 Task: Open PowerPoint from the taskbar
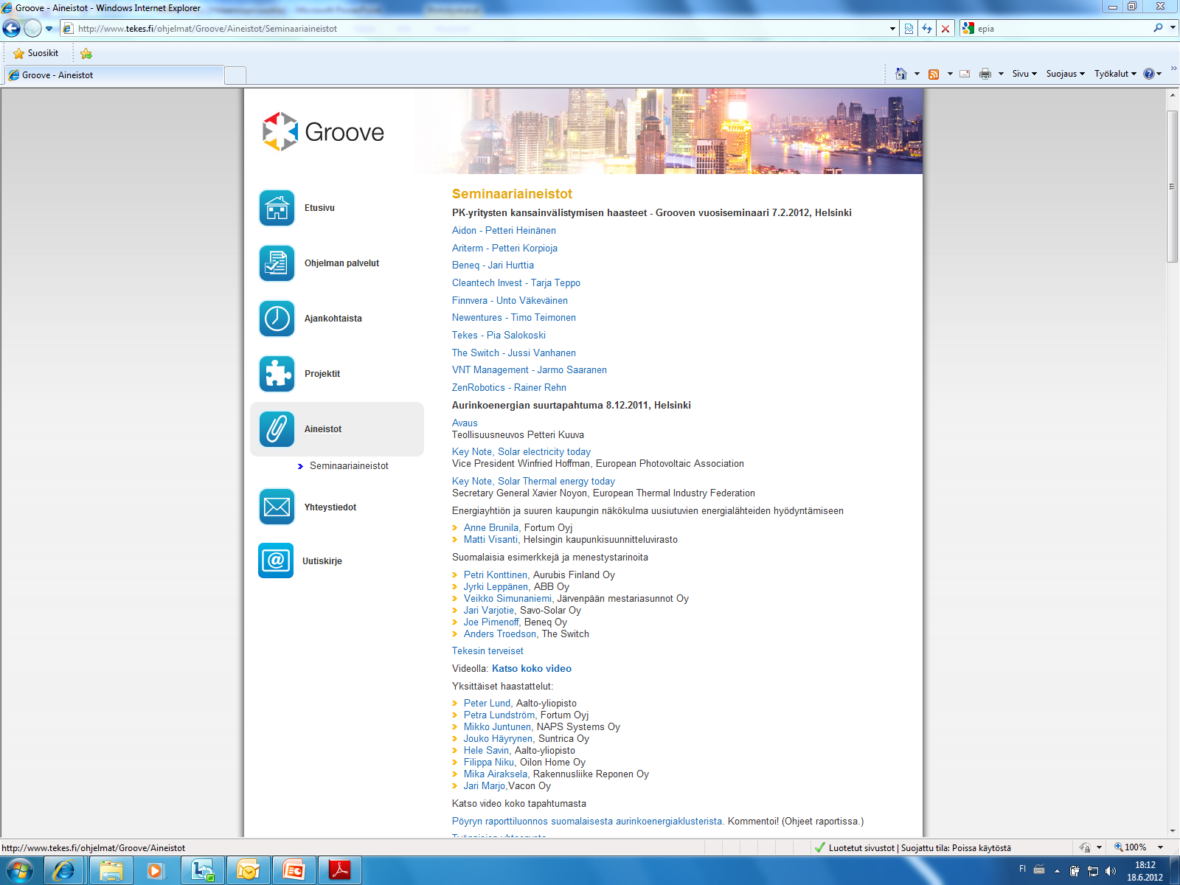click(x=294, y=871)
